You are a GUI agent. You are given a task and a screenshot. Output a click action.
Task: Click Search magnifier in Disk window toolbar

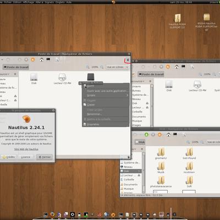click(184, 135)
